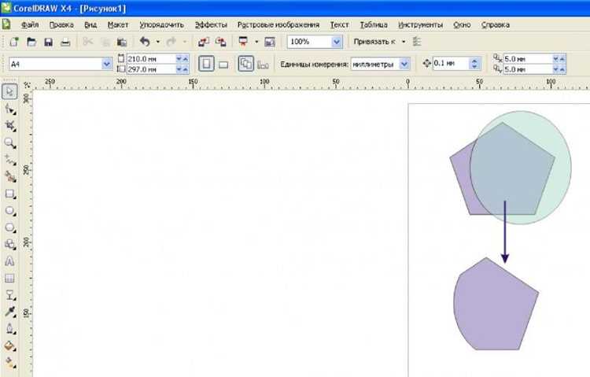590x377 pixels.
Task: Select the Interactive Fill tool
Action: click(x=9, y=363)
